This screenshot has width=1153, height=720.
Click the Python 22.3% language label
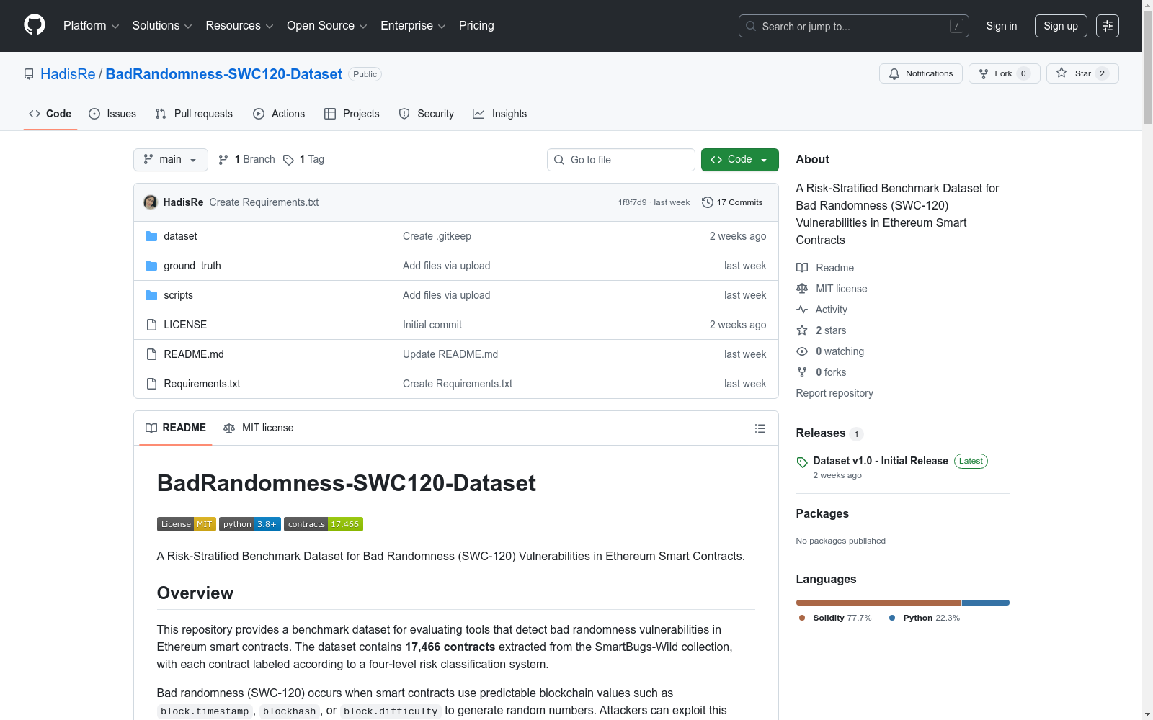pos(925,618)
